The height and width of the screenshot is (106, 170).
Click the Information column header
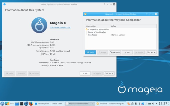pyautogui.click(x=97, y=26)
